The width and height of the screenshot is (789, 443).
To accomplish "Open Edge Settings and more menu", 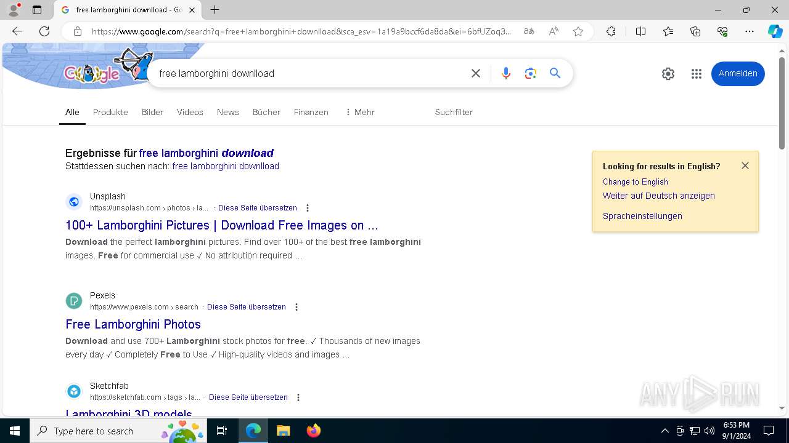I will [x=750, y=31].
